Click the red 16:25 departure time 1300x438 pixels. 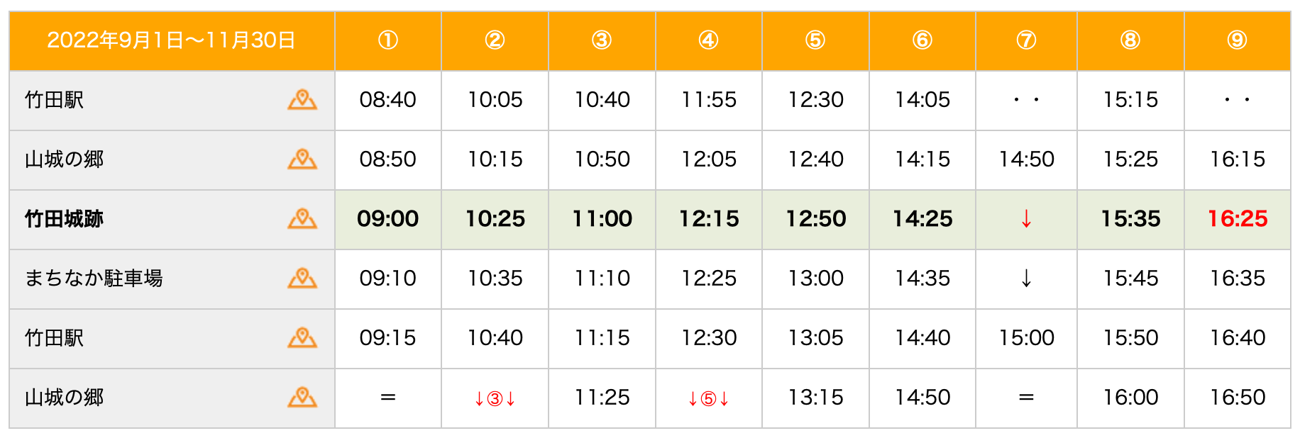pyautogui.click(x=1237, y=219)
